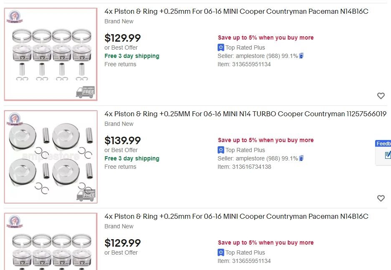This screenshot has height=270, width=391.
Task: Add the top $129.99 listing to watchlist
Action: 381,96
